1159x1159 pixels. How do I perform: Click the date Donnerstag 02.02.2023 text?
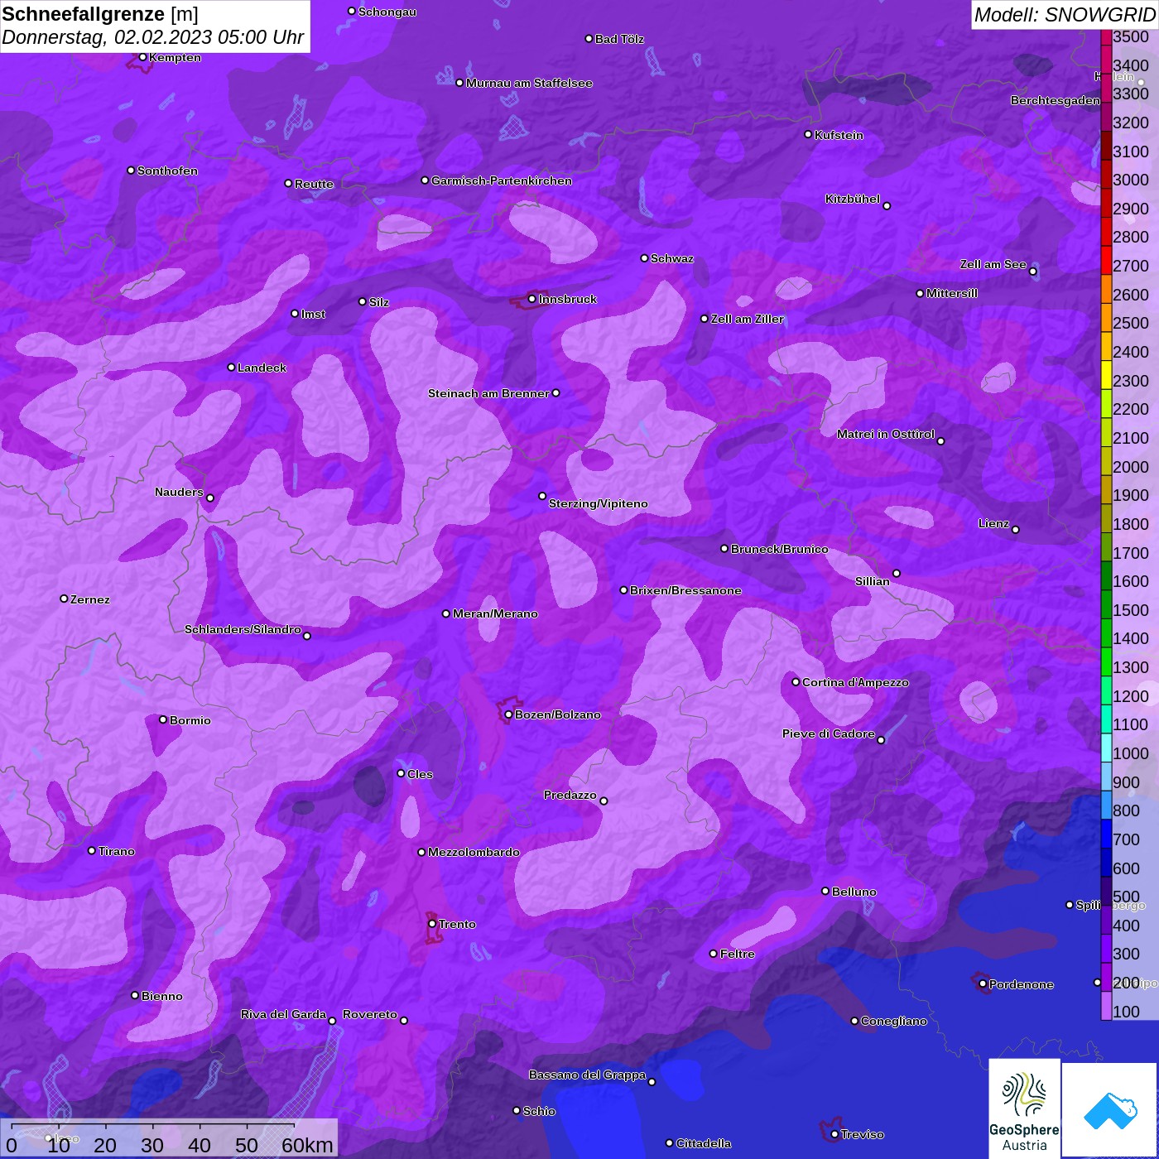pyautogui.click(x=152, y=37)
